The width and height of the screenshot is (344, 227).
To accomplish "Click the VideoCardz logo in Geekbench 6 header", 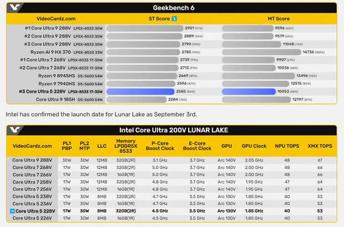I will pyautogui.click(x=14, y=8).
